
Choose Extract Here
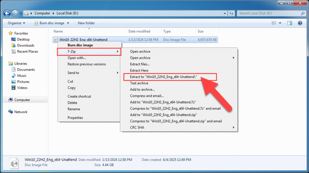179,70
